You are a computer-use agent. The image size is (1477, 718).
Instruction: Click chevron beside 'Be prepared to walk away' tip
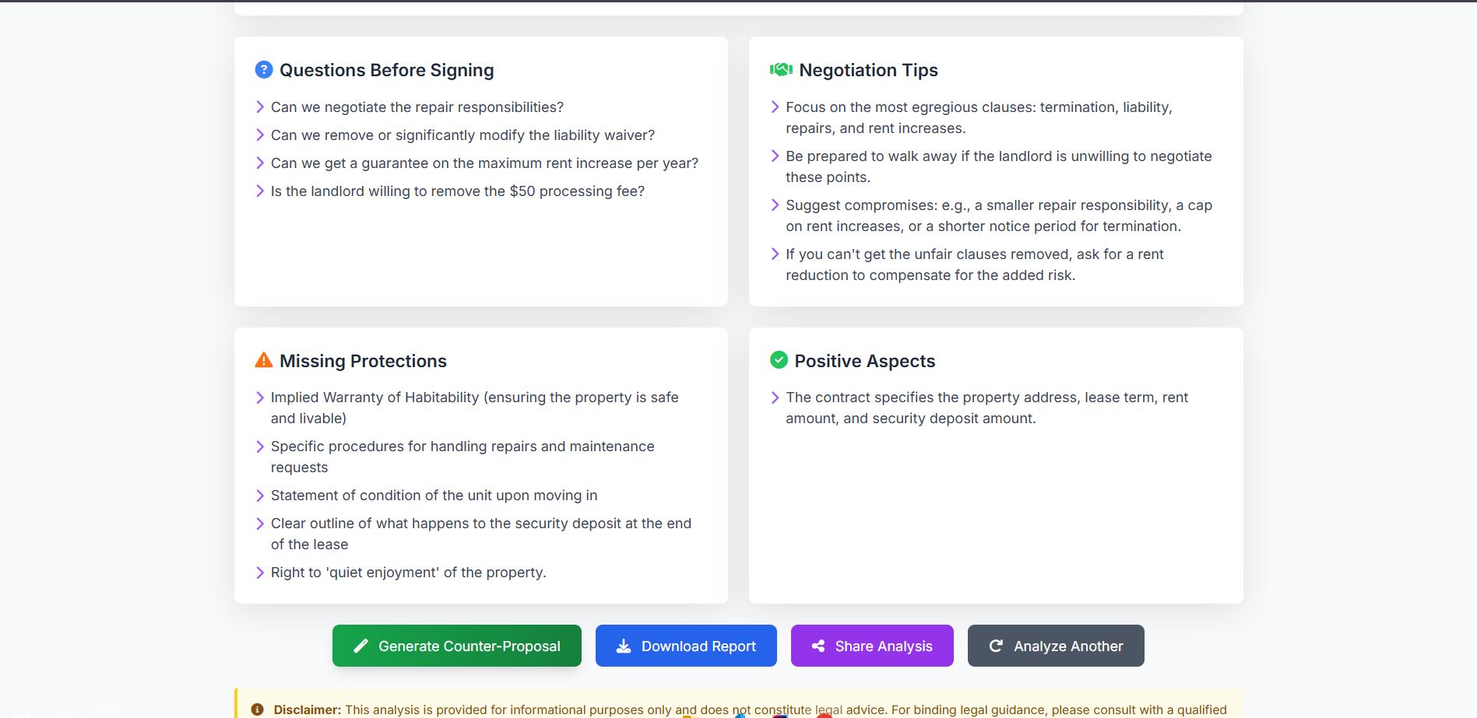point(775,156)
